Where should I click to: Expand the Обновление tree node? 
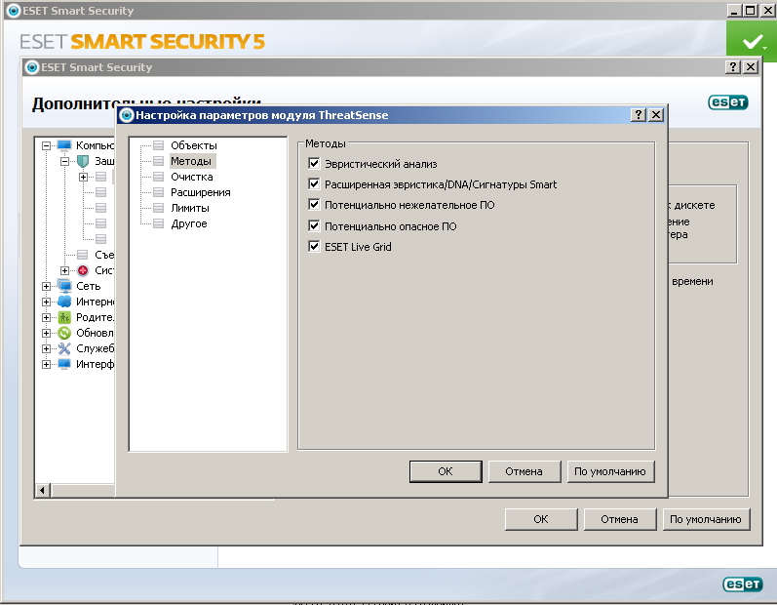tap(46, 333)
